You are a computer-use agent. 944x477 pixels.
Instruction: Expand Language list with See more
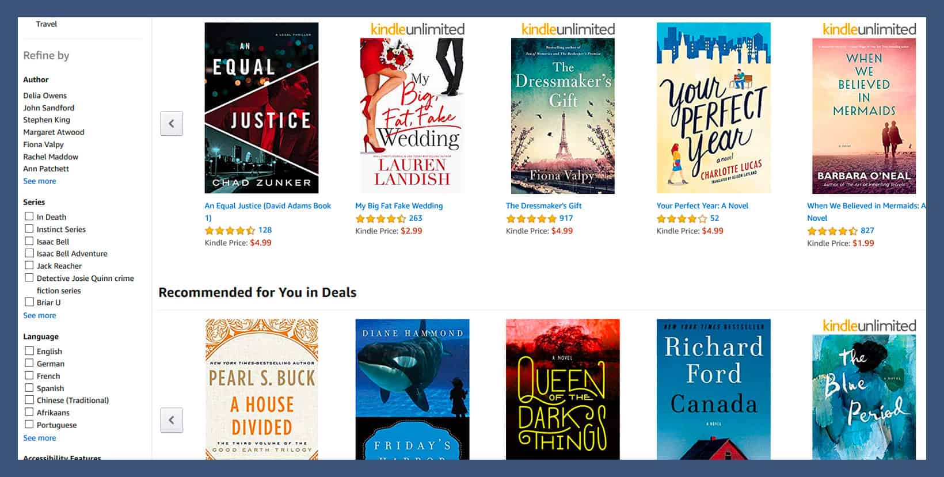click(x=40, y=438)
